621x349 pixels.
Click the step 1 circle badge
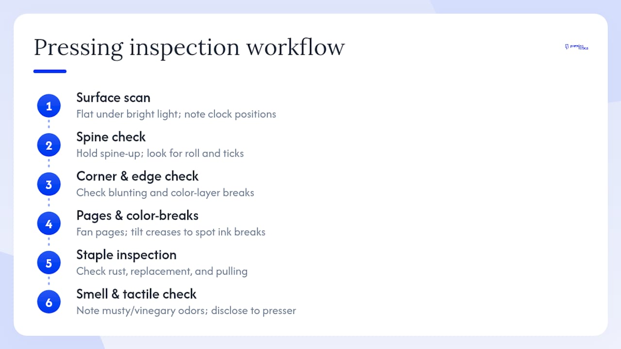[49, 106]
